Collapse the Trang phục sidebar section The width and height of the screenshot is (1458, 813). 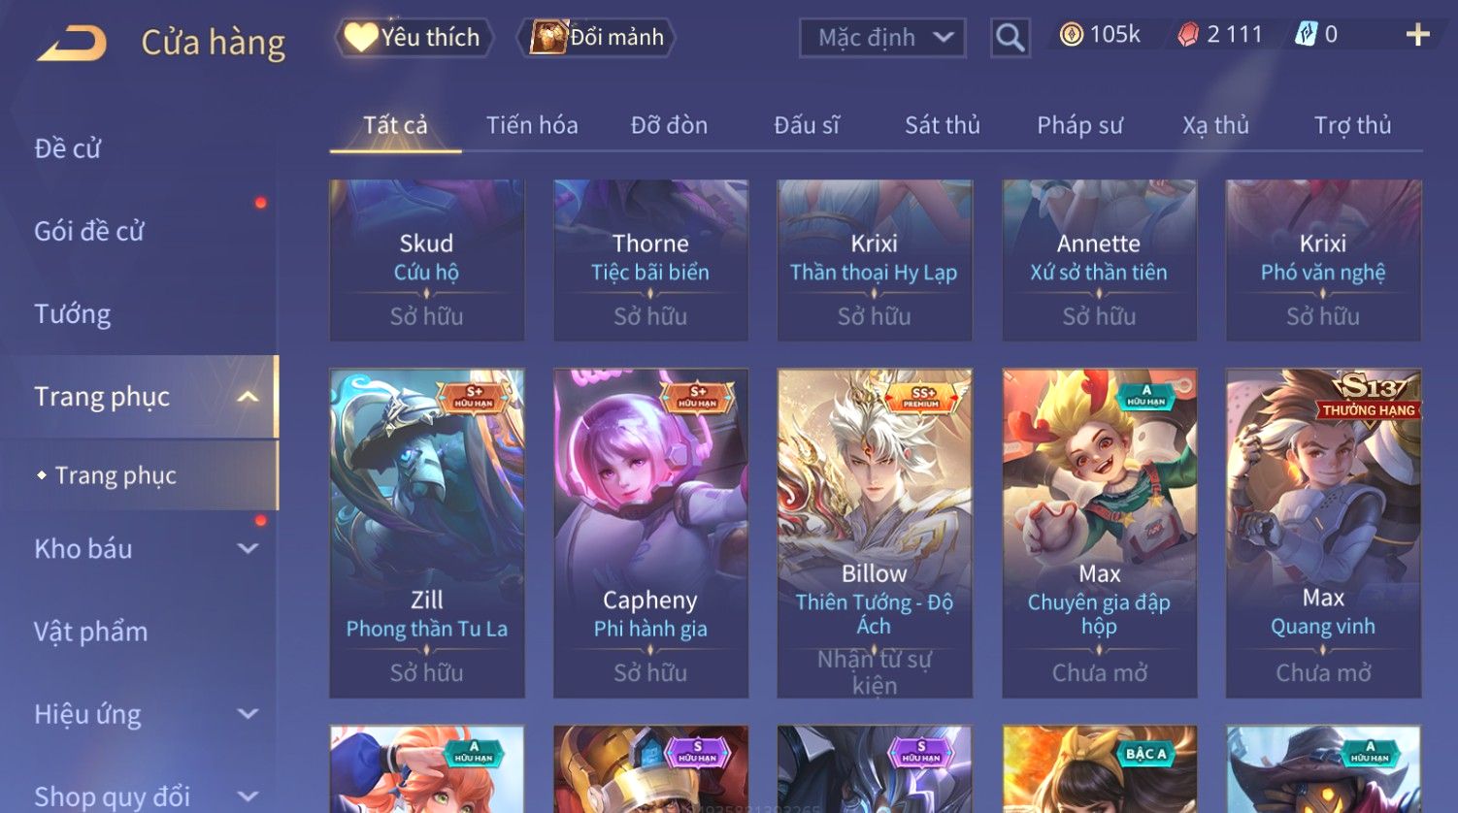248,397
